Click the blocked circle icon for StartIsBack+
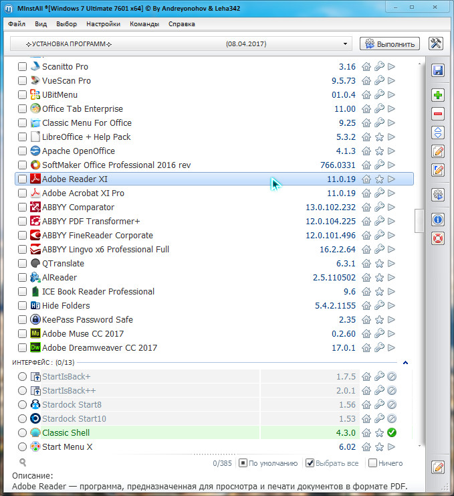Screen dimensions: 454x496 point(392,376)
